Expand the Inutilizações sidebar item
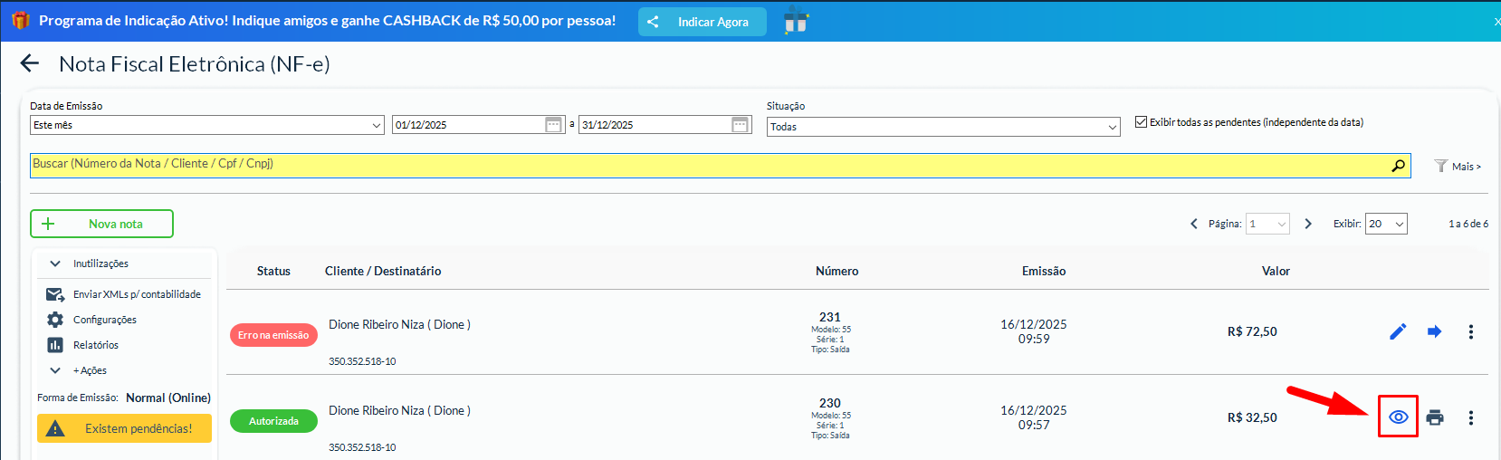Viewport: 1501px width, 460px height. point(100,264)
